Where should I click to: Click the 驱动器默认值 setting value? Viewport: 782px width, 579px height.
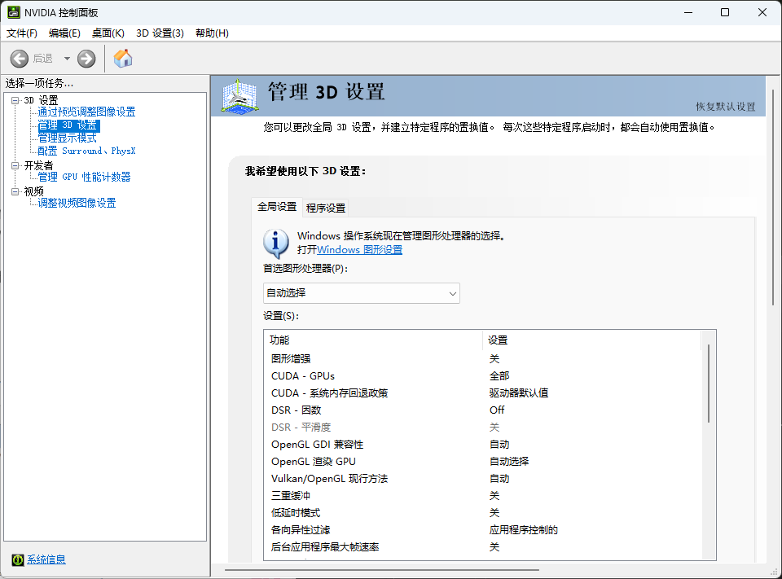tap(519, 393)
